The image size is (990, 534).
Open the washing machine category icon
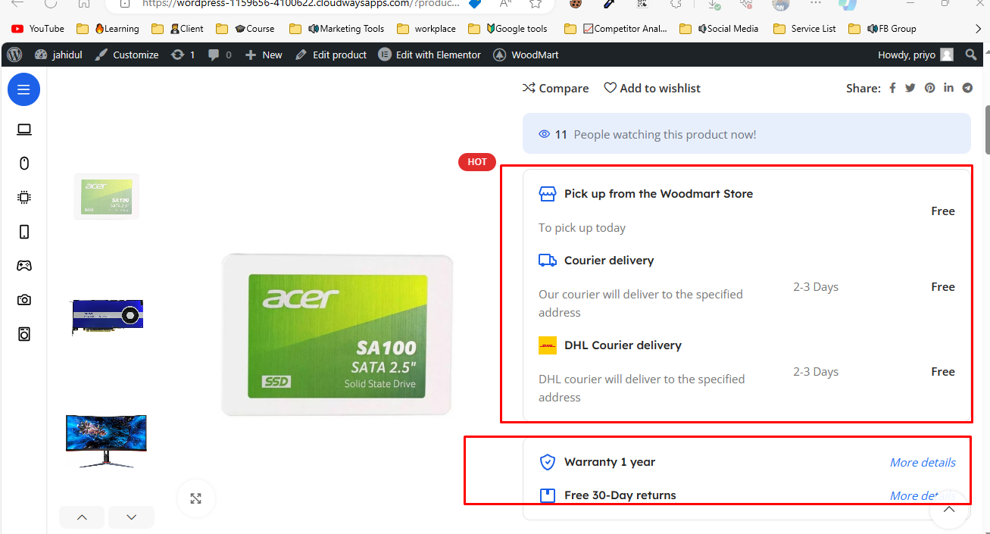tap(24, 334)
